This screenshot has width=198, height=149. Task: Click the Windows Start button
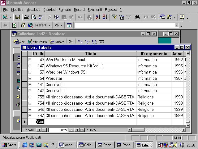(9, 145)
